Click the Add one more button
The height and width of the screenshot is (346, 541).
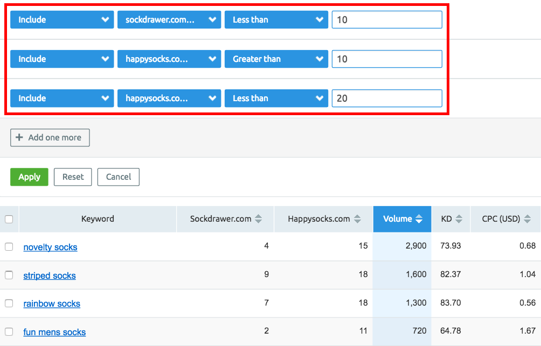[50, 138]
